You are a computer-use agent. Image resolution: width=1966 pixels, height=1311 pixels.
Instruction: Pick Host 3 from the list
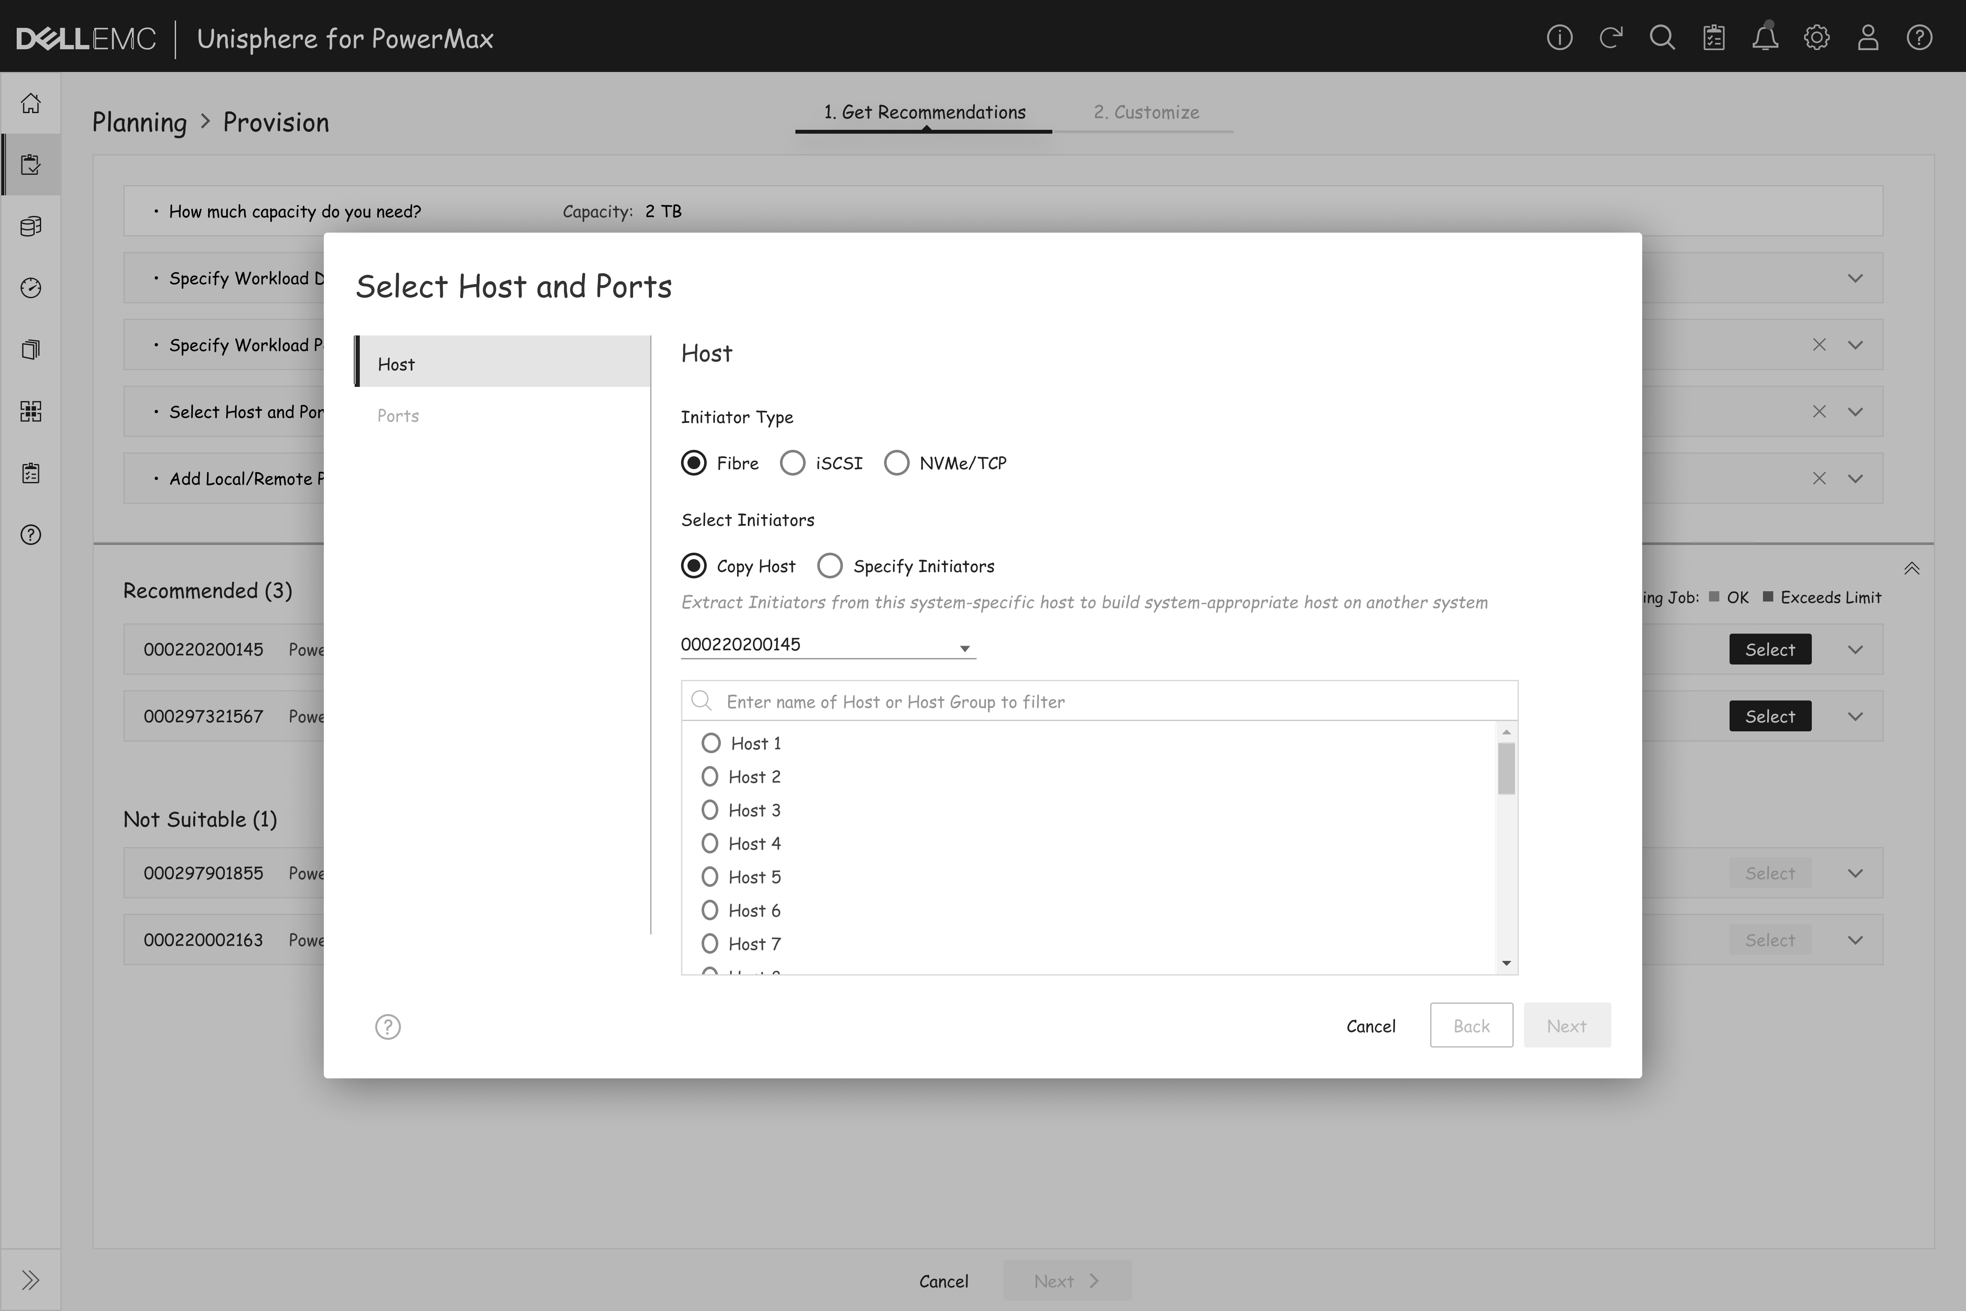(710, 810)
